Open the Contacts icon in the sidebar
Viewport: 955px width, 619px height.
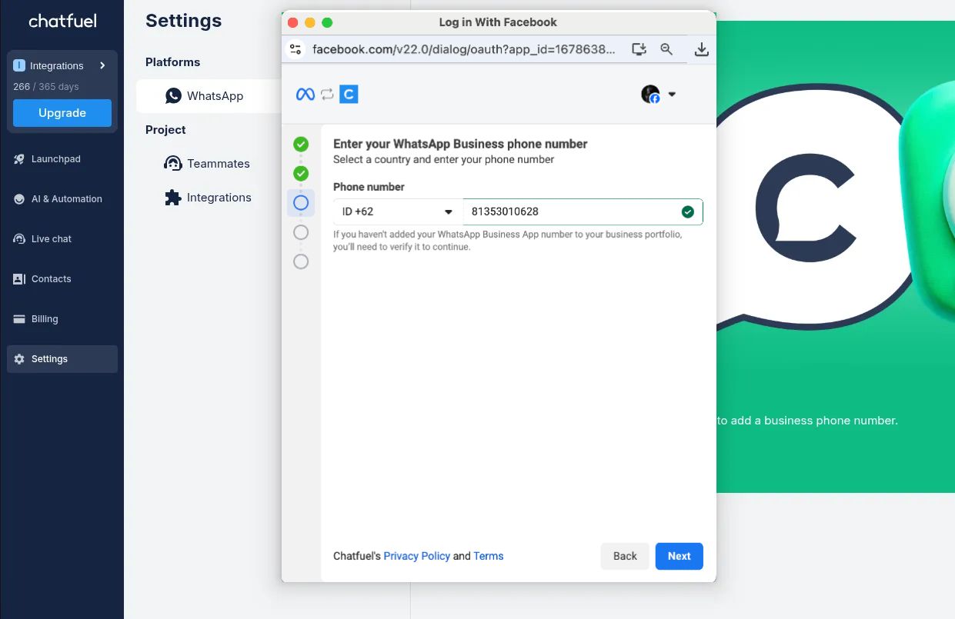(x=19, y=279)
